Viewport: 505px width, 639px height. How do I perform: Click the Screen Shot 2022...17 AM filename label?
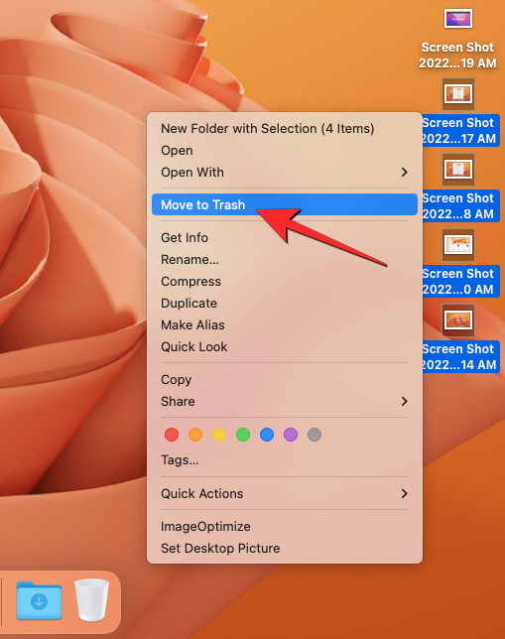(x=460, y=130)
